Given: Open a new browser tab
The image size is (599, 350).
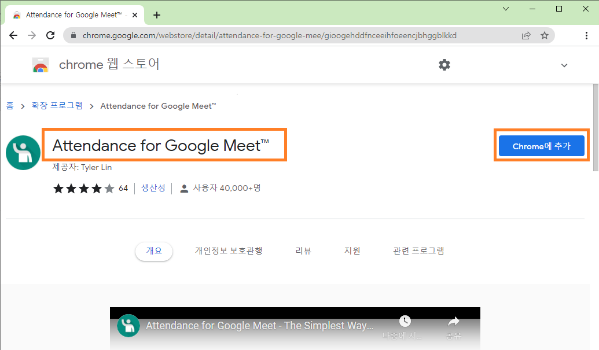Looking at the screenshot, I should click(x=157, y=15).
